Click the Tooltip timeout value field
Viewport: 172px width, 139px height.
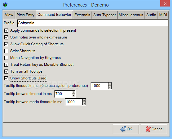[x=99, y=86]
